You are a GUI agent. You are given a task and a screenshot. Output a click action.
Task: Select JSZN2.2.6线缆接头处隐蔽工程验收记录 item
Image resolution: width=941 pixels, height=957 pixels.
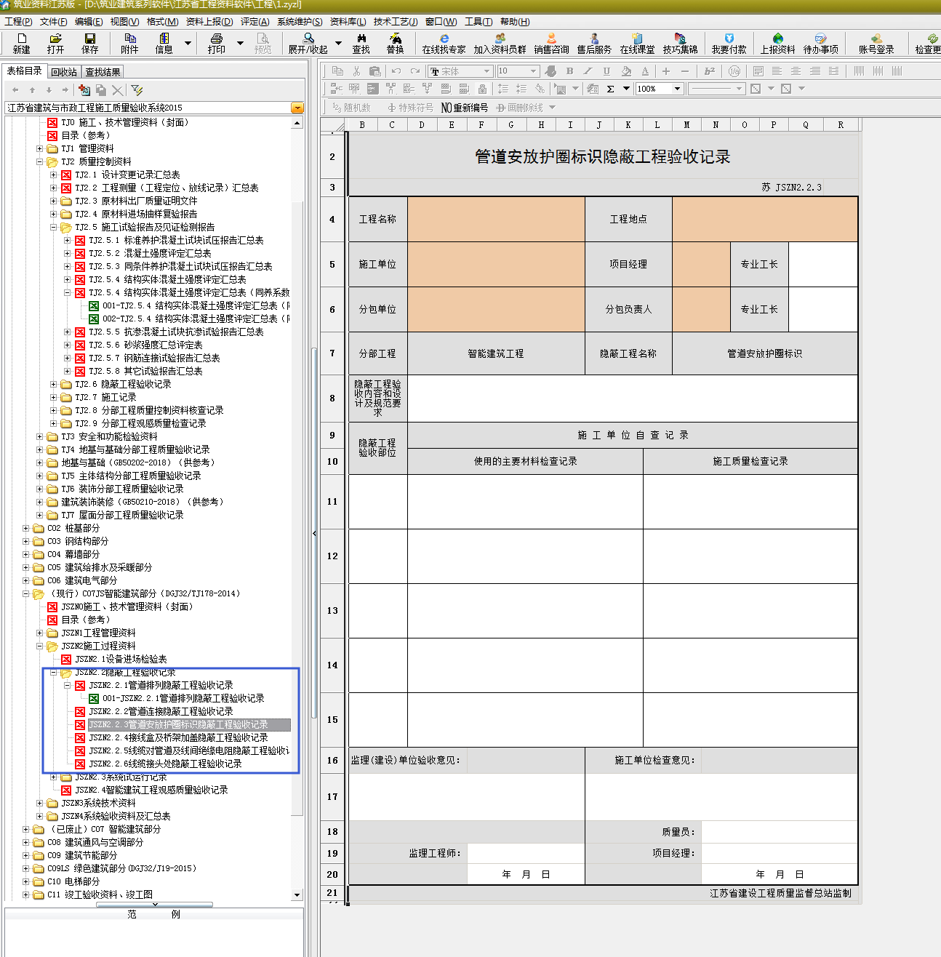[164, 764]
